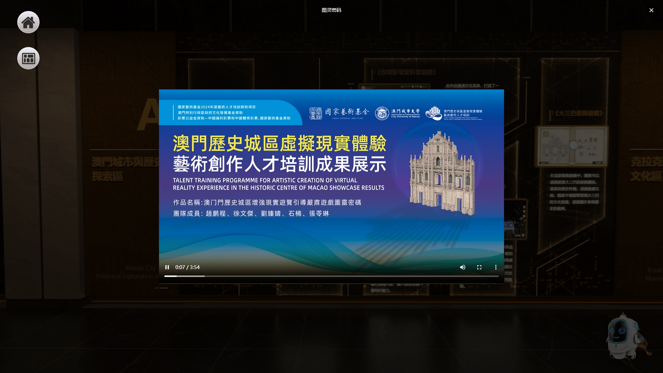This screenshot has width=663, height=373.
Task: Pause the playing video
Action: point(167,267)
